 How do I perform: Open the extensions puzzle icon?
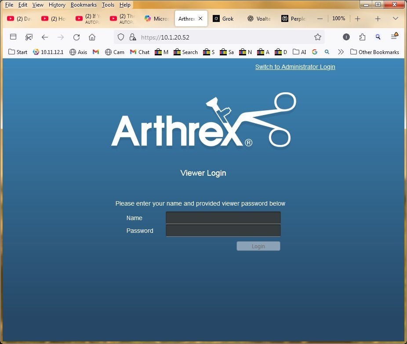pyautogui.click(x=362, y=37)
